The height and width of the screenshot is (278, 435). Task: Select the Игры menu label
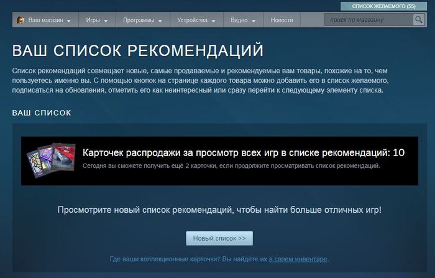pos(94,21)
